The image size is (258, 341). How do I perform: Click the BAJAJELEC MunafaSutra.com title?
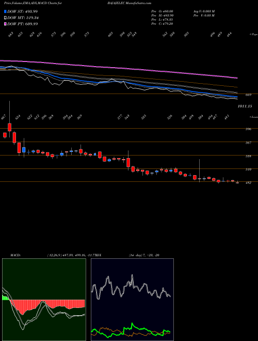tap(129, 3)
